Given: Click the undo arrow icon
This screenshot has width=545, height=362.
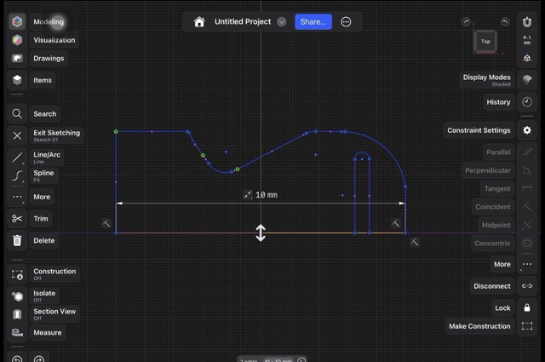Looking at the screenshot, I should click(x=17, y=359).
